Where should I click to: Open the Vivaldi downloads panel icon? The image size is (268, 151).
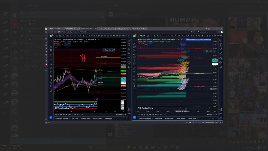pyautogui.click(x=46, y=42)
